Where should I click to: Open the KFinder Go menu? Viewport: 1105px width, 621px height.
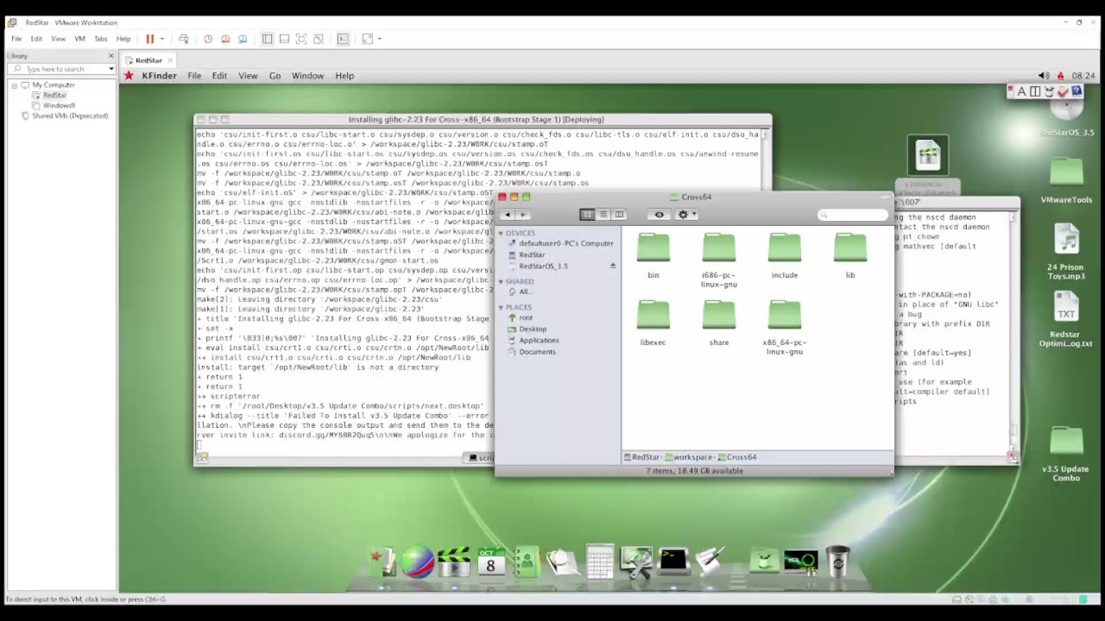[x=275, y=76]
